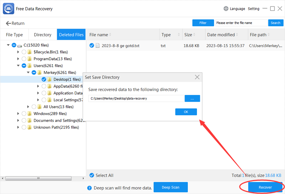Click the Windows folder icon in tree
This screenshot has width=285, height=194.
(30, 113)
